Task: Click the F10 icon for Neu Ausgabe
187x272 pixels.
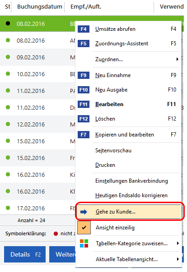Action: click(x=84, y=90)
